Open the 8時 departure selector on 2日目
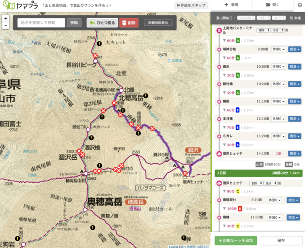 click(x=256, y=183)
